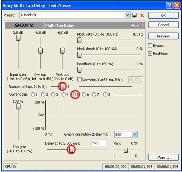
Task: Cancel the Multi-Tap Delay dialog
Action: point(163,25)
